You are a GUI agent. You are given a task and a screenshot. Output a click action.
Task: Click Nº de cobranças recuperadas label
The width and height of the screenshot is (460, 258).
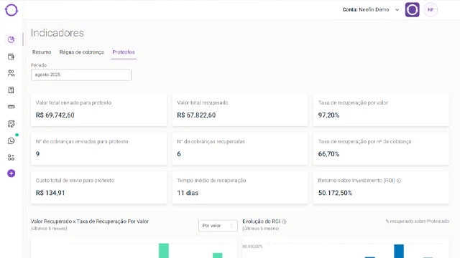click(x=211, y=142)
